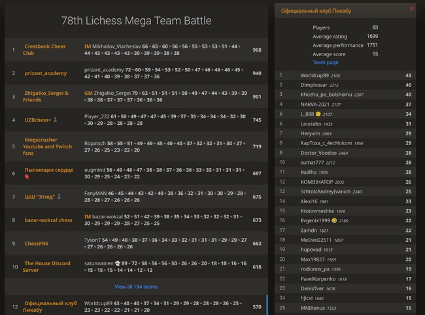Open ШШ "Этюд" team
The image size is (425, 315).
pyautogui.click(x=40, y=197)
